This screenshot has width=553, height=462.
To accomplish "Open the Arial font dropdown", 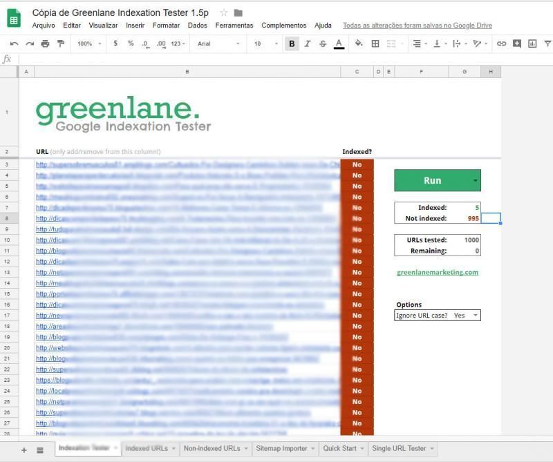I will point(218,44).
